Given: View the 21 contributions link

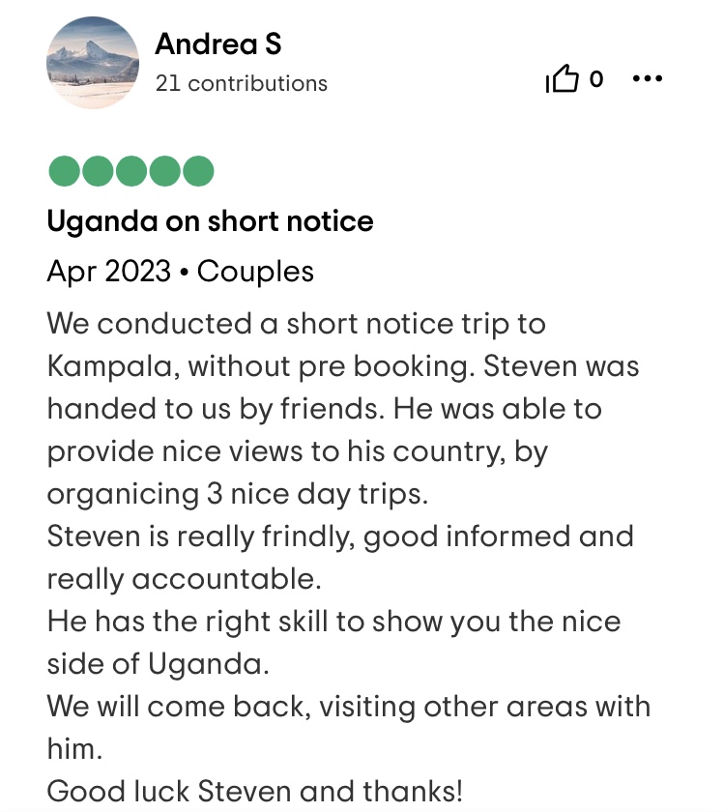Looking at the screenshot, I should (x=242, y=84).
